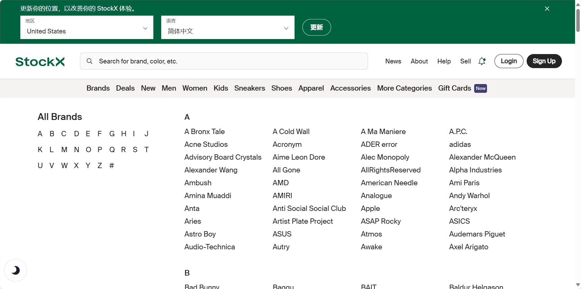
Task: Open the Help link
Action: pos(444,61)
